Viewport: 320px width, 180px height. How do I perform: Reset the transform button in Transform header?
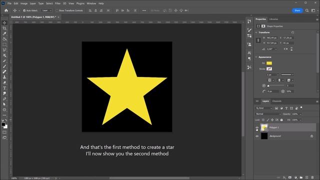tap(292, 32)
